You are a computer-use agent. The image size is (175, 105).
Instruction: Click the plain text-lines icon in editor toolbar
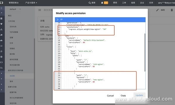point(62,19)
